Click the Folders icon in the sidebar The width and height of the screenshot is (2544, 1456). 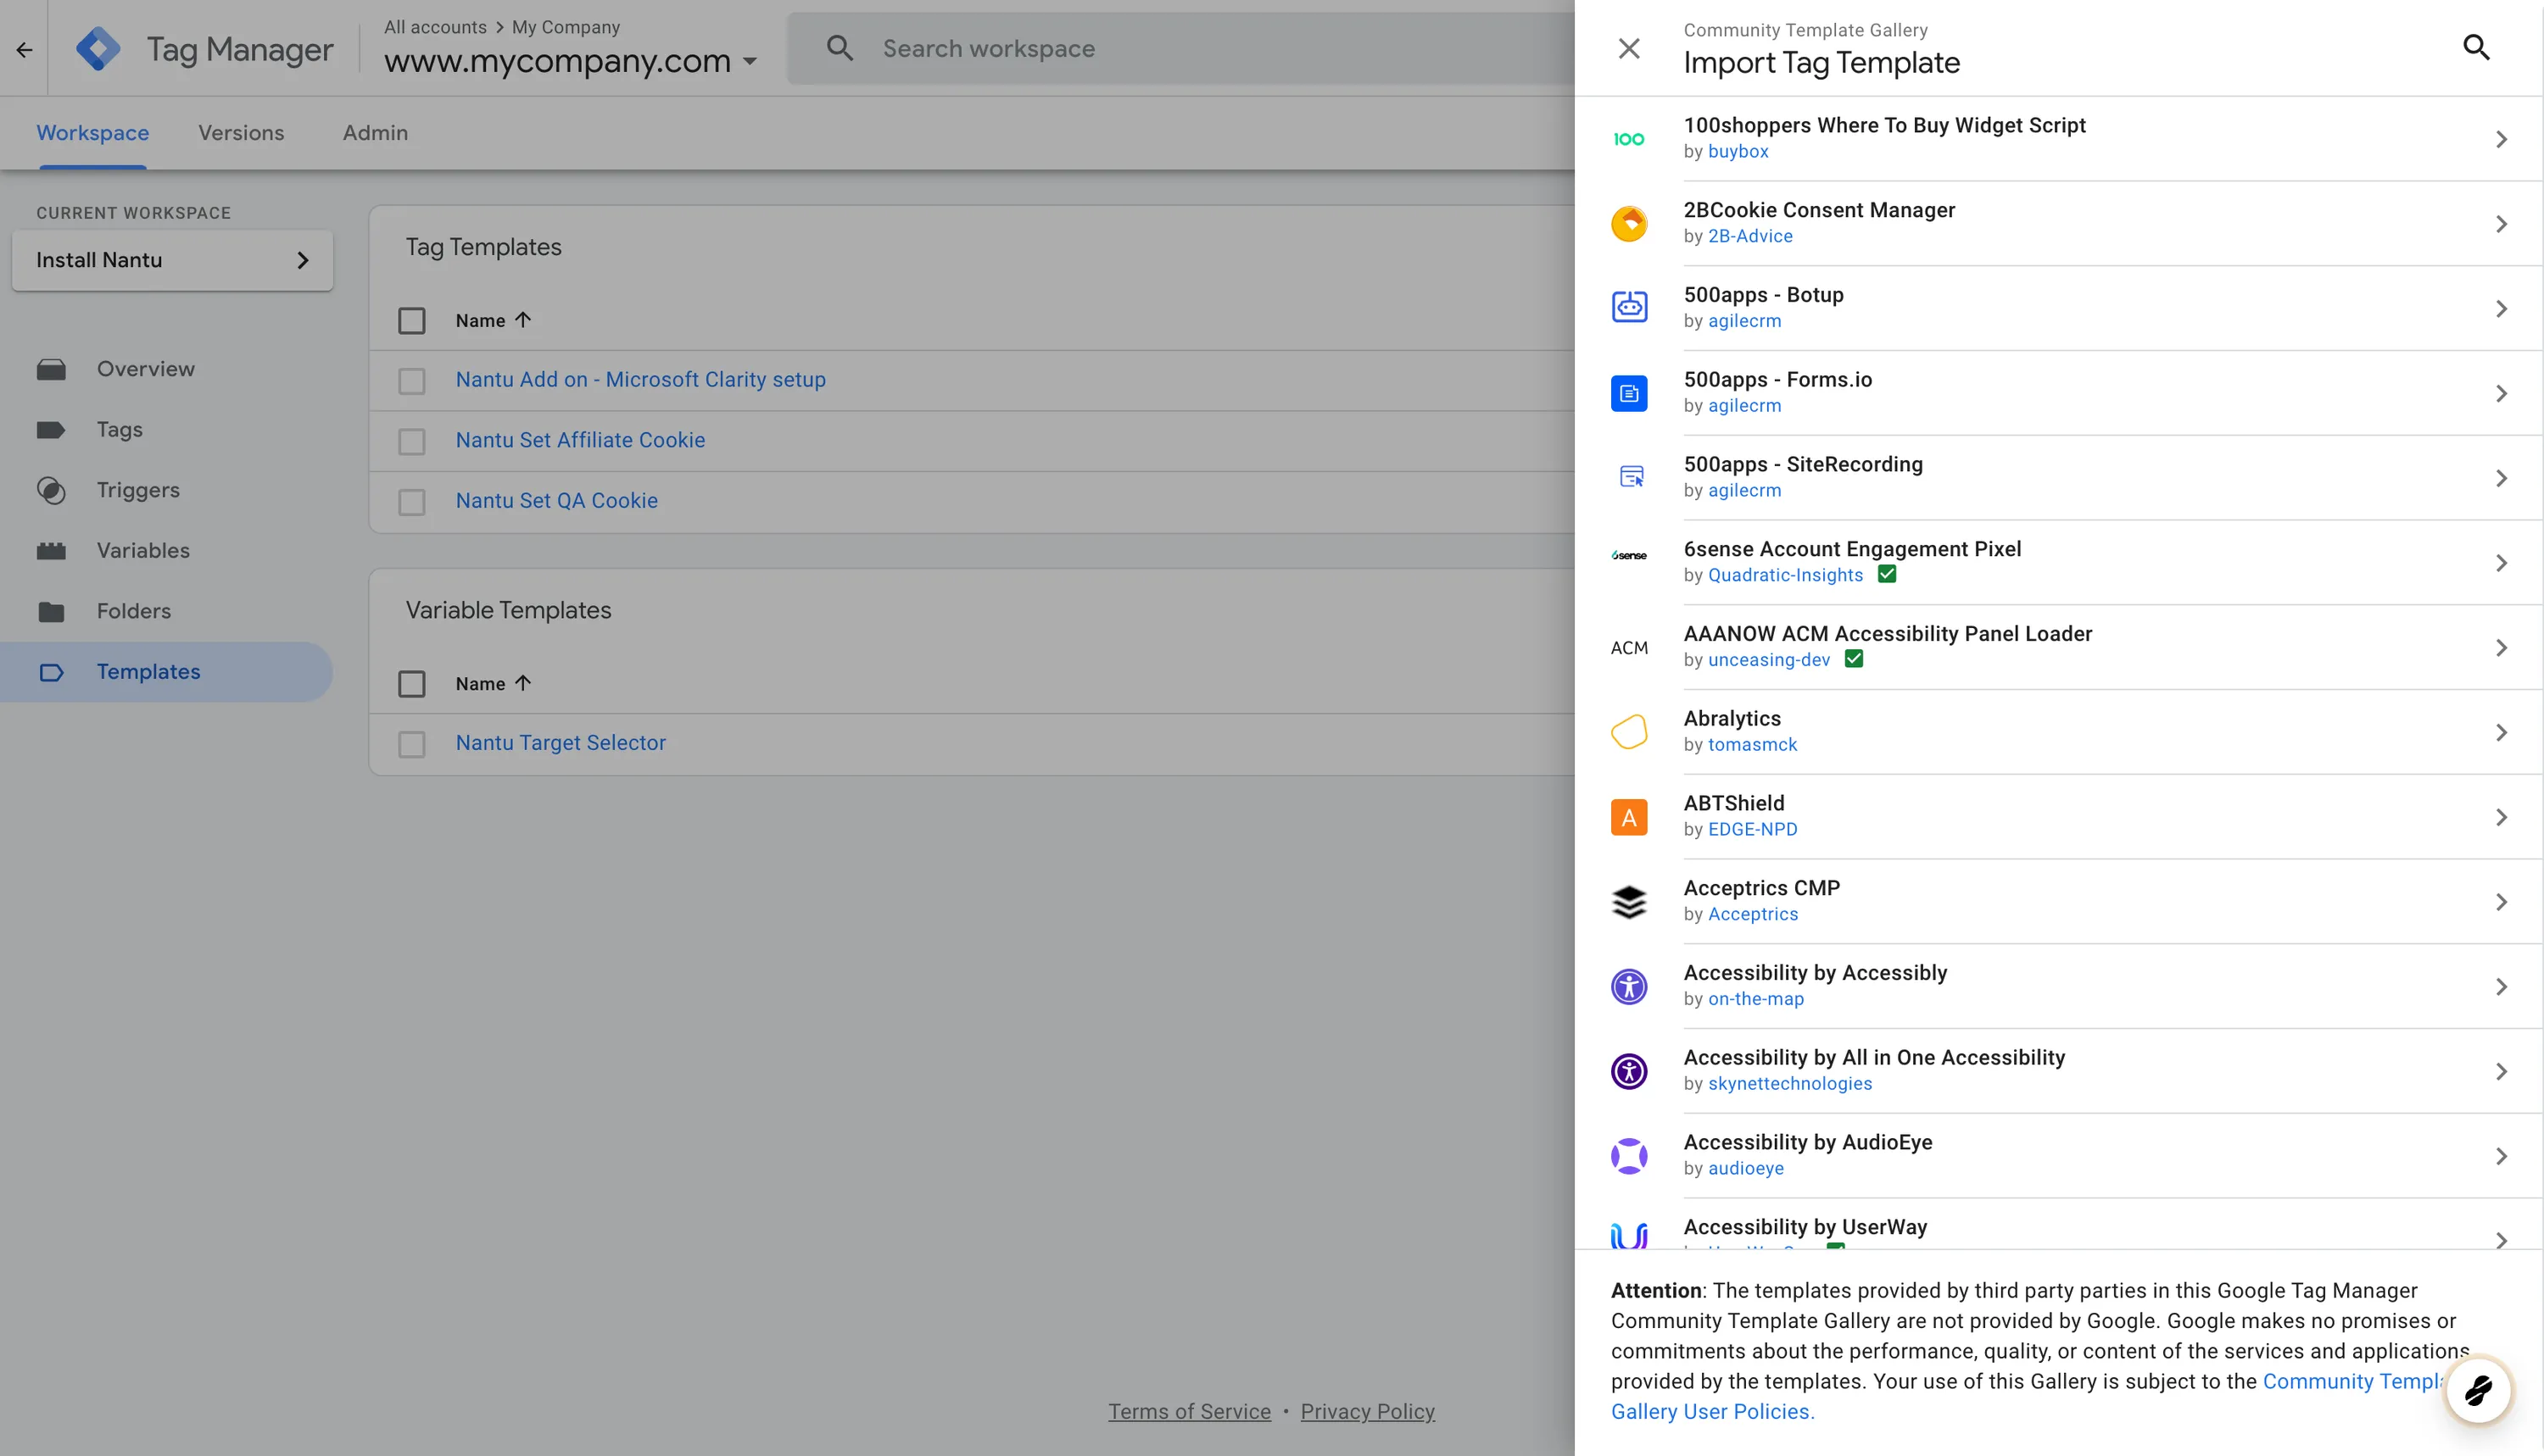tap(51, 612)
